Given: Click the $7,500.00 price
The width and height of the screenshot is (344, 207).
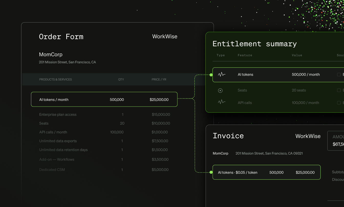Looking at the screenshot, I should point(160,141).
